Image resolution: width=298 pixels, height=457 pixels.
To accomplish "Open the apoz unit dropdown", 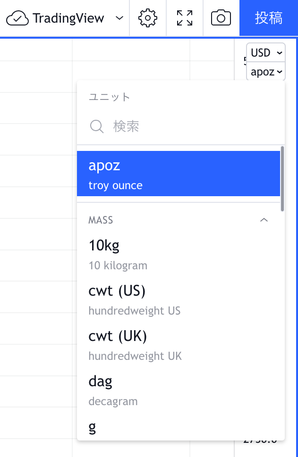I will (x=266, y=72).
